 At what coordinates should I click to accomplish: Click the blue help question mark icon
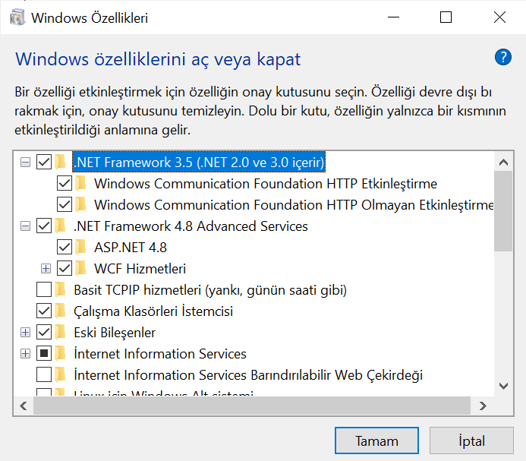coord(502,57)
